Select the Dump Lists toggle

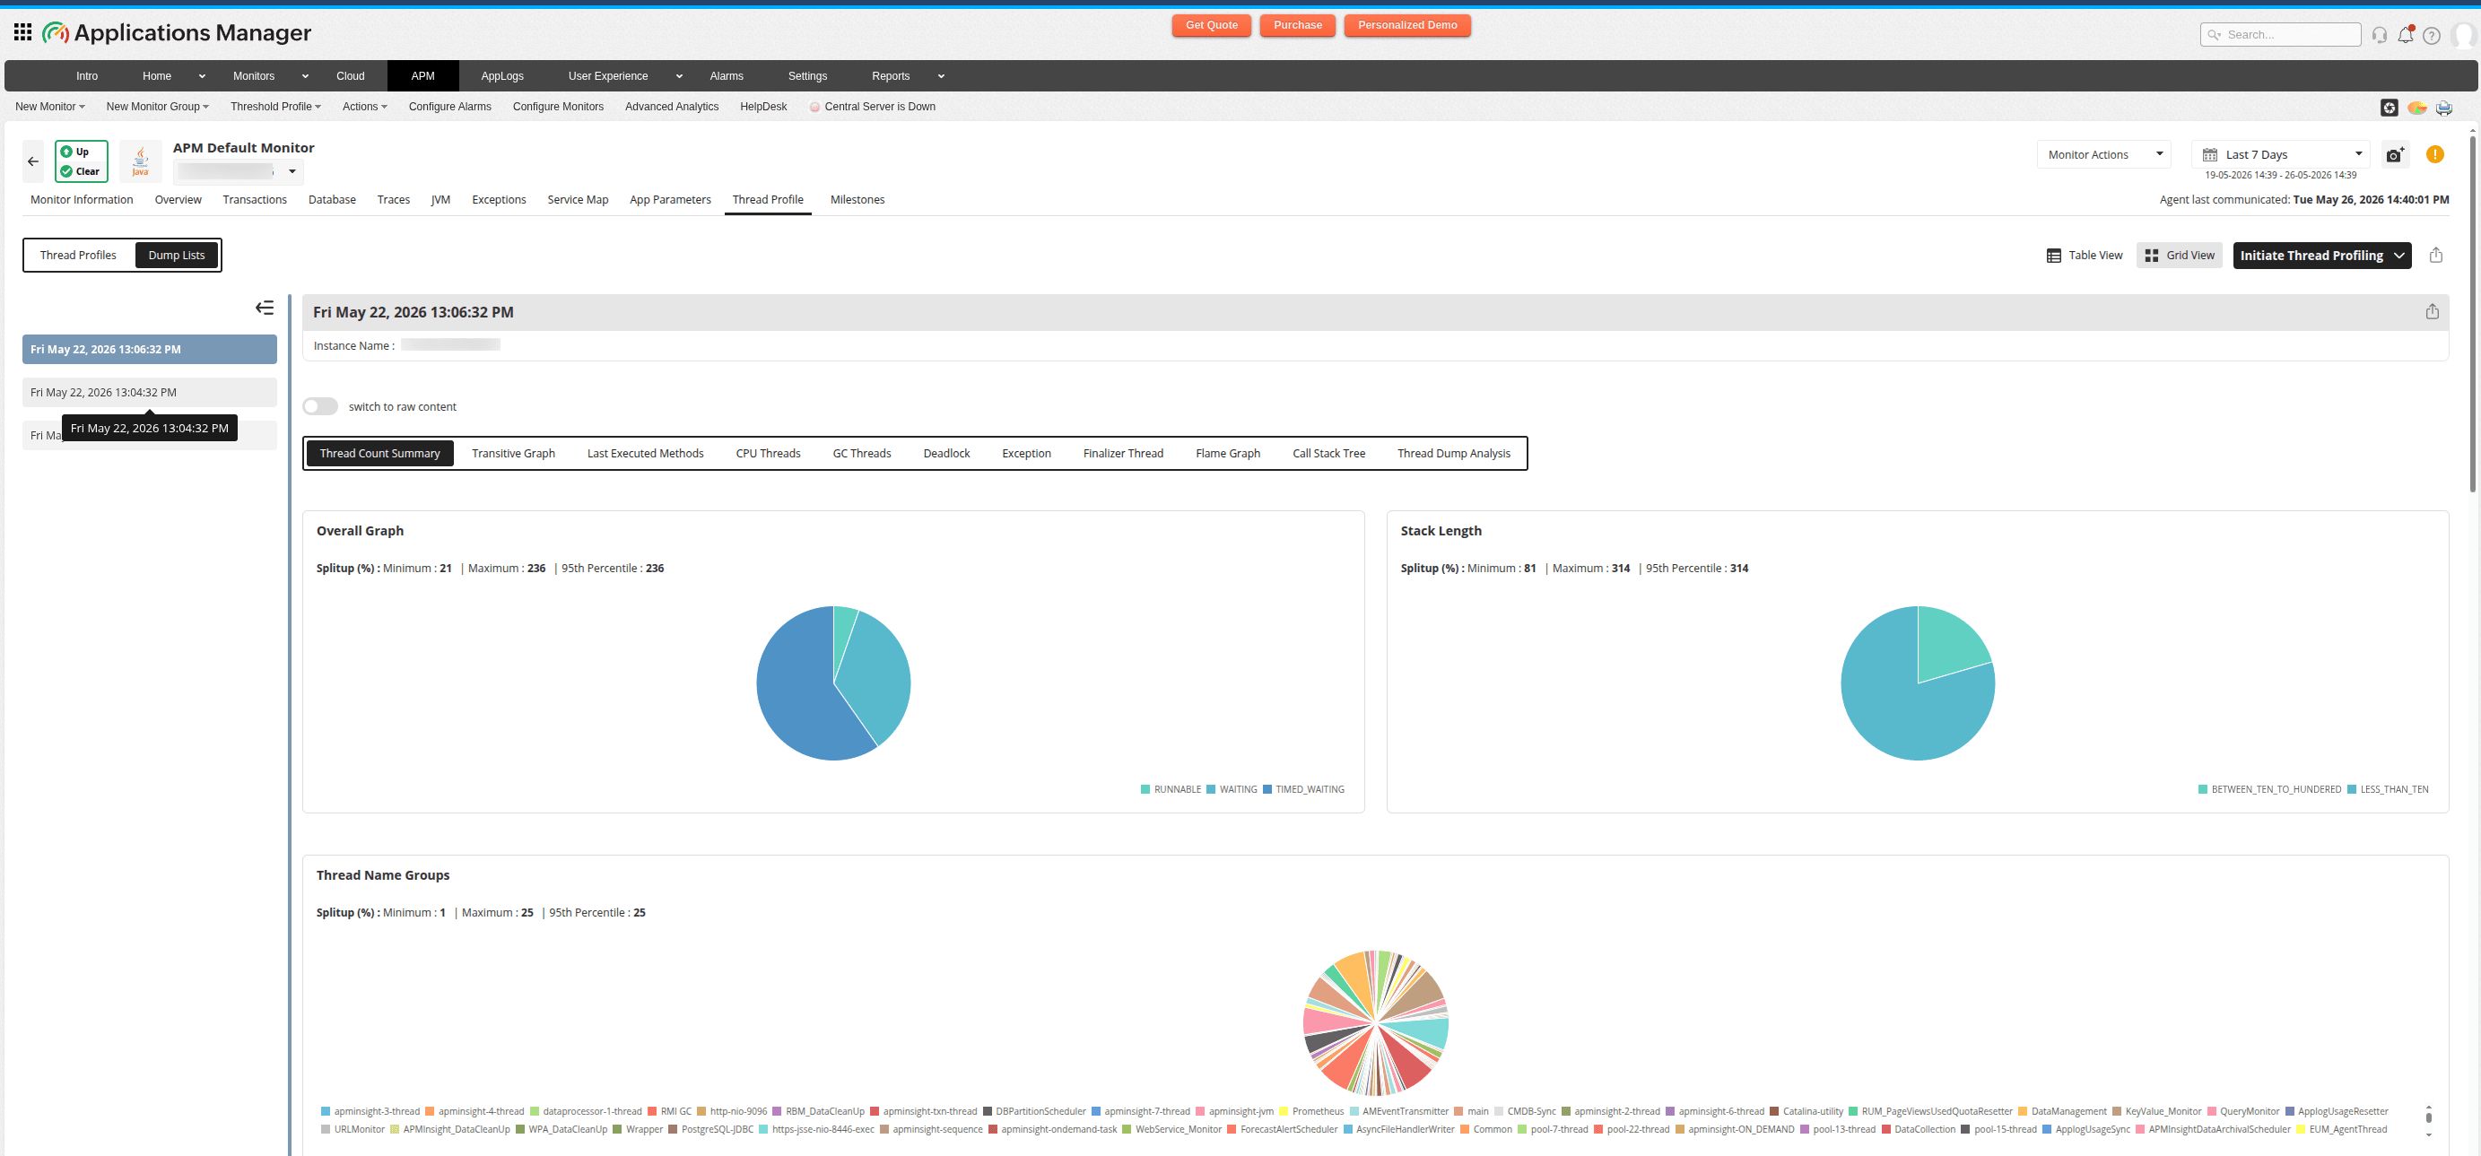click(176, 256)
